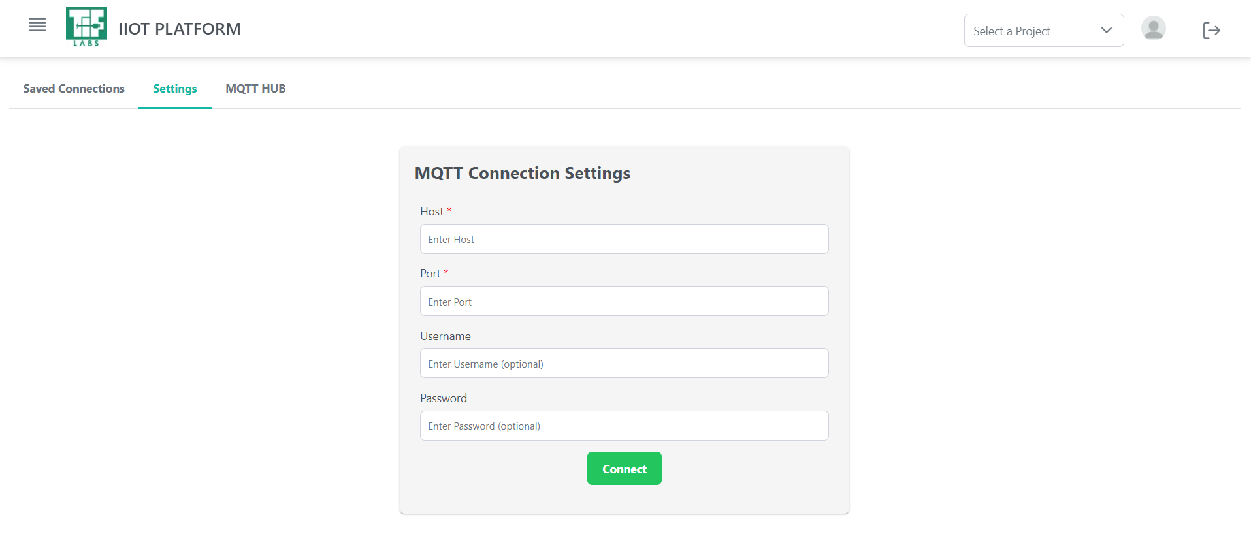Click the optional Password input field
Image resolution: width=1251 pixels, height=536 pixels.
coord(624,426)
